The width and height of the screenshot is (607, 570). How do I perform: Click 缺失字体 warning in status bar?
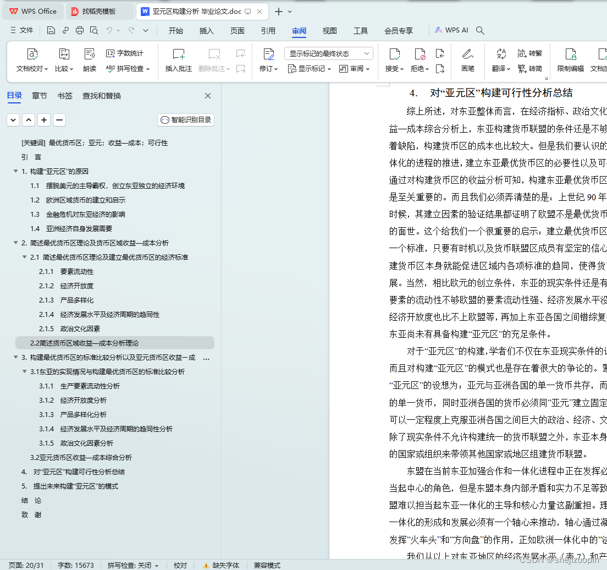point(222,566)
